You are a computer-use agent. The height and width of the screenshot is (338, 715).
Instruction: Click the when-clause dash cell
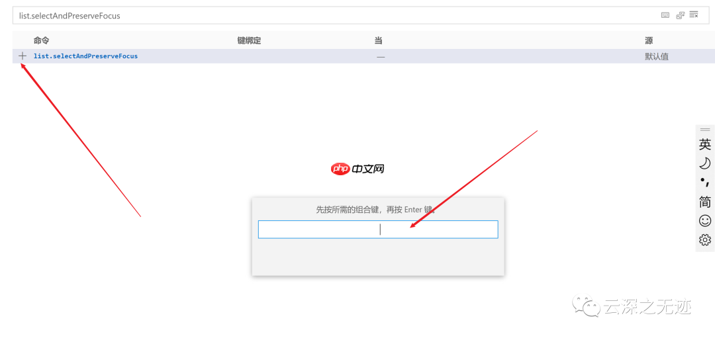[381, 56]
